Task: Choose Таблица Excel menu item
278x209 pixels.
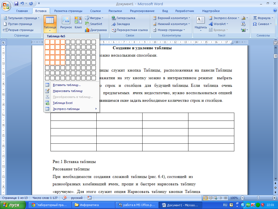Action: tap(72, 103)
